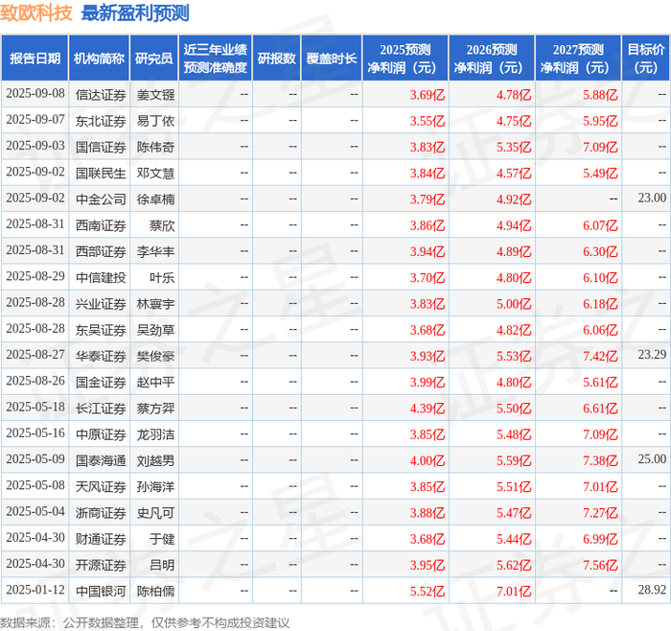671x631 pixels.
Task: Click 中信建投 institution cell
Action: pyautogui.click(x=101, y=277)
